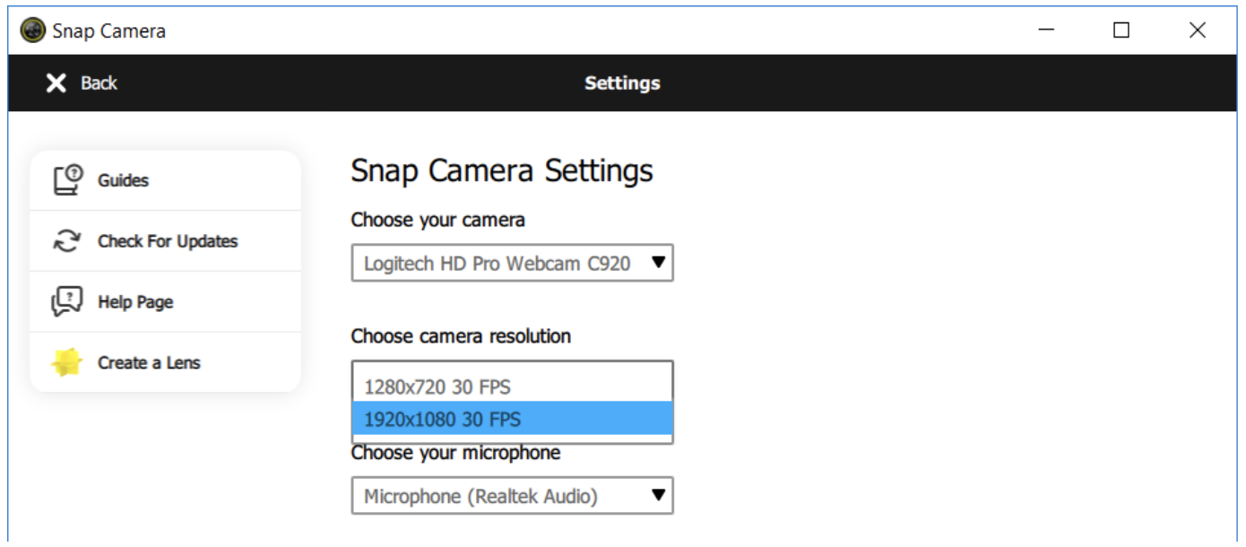Click the Choose camera resolution label
1246x547 pixels.
point(461,336)
